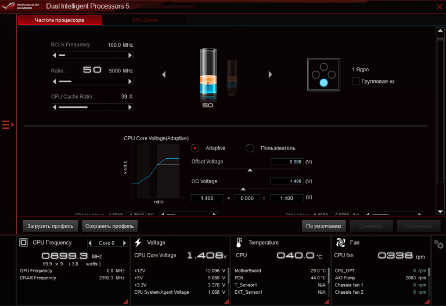Screen dimensions: 446x306
Task: Enable the Групповая настройка checkbox
Action: tap(356, 81)
